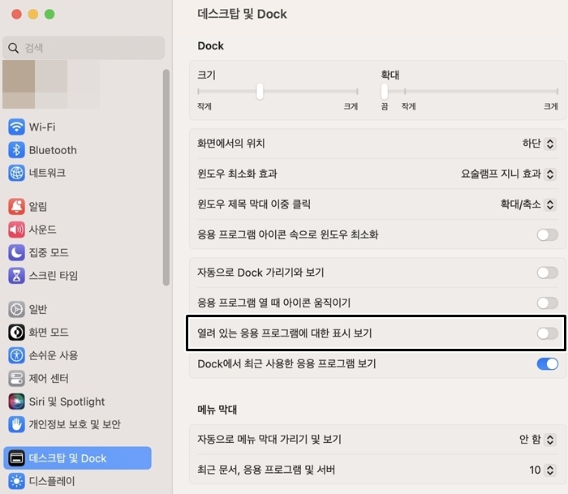Click the yellow minimize window button
The width and height of the screenshot is (568, 494).
point(33,14)
